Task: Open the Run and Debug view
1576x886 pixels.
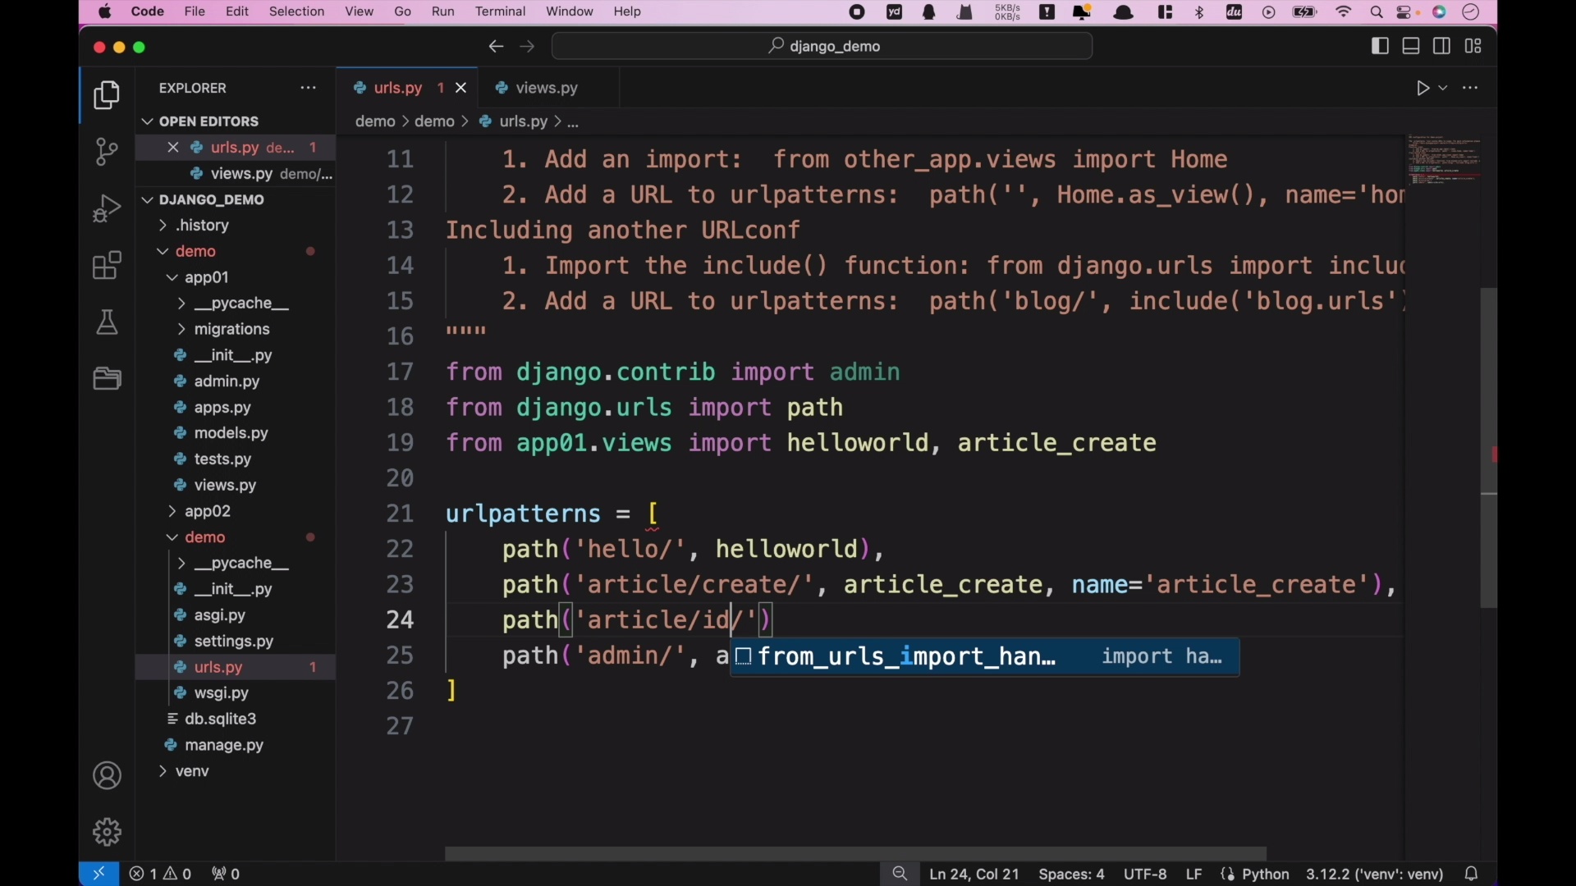Action: click(x=107, y=208)
